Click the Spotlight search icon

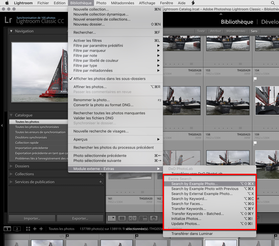coord(273,3)
